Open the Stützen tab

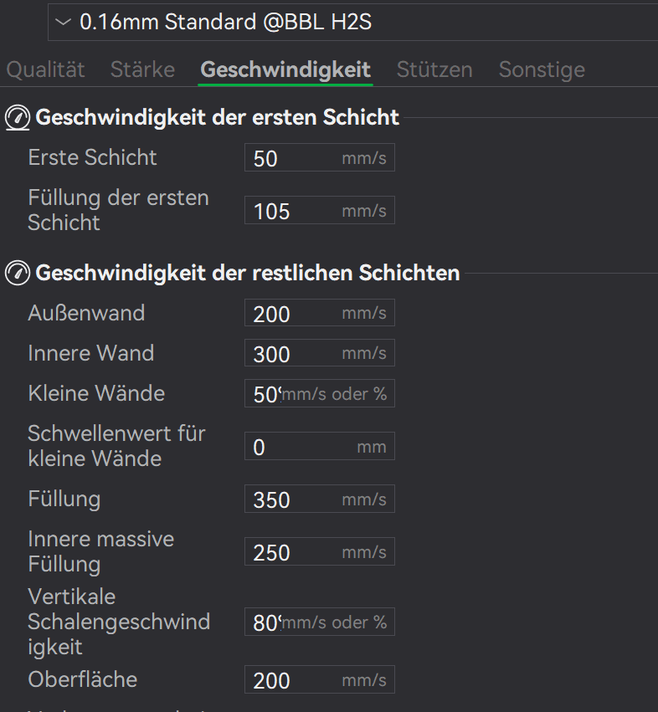(x=434, y=69)
